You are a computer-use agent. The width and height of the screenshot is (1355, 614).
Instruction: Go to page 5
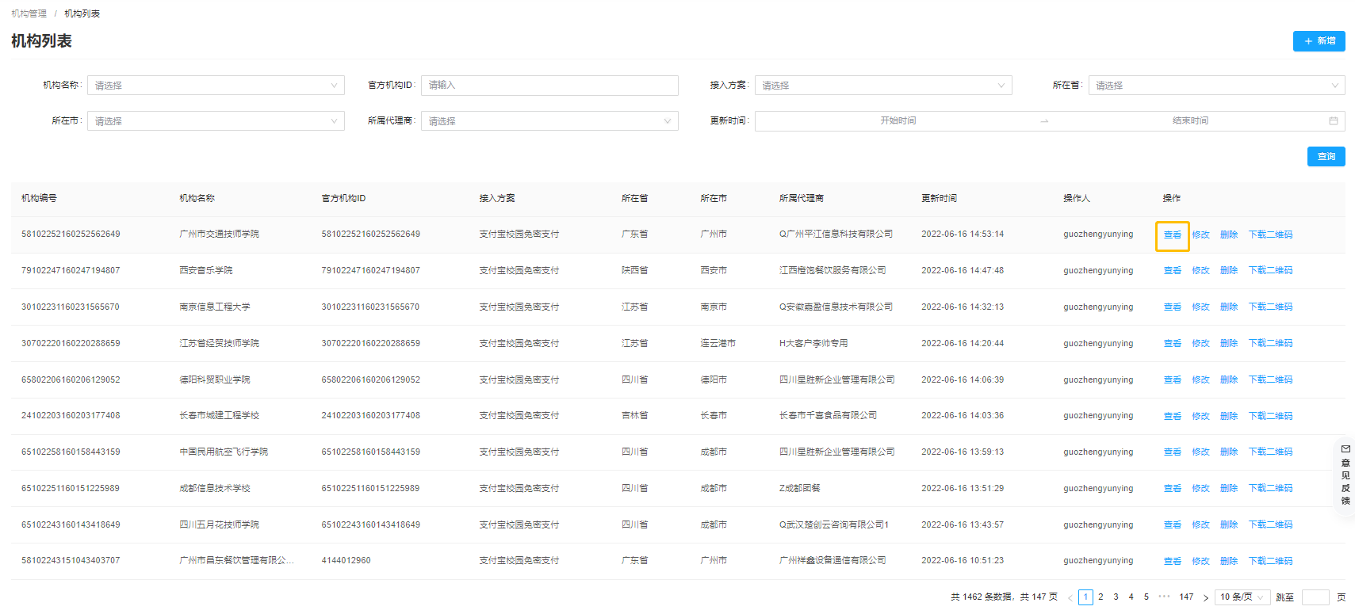[x=1146, y=597]
